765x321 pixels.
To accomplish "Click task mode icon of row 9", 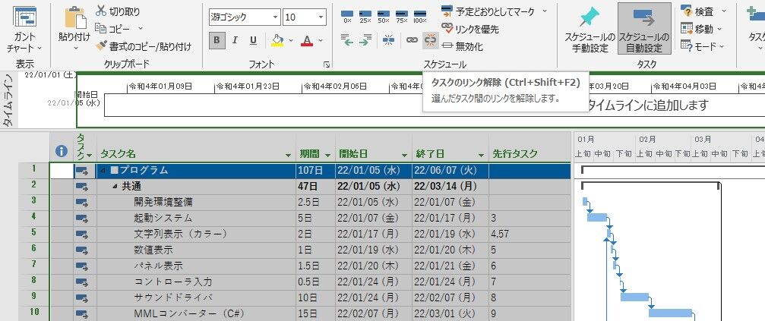I will 82,298.
